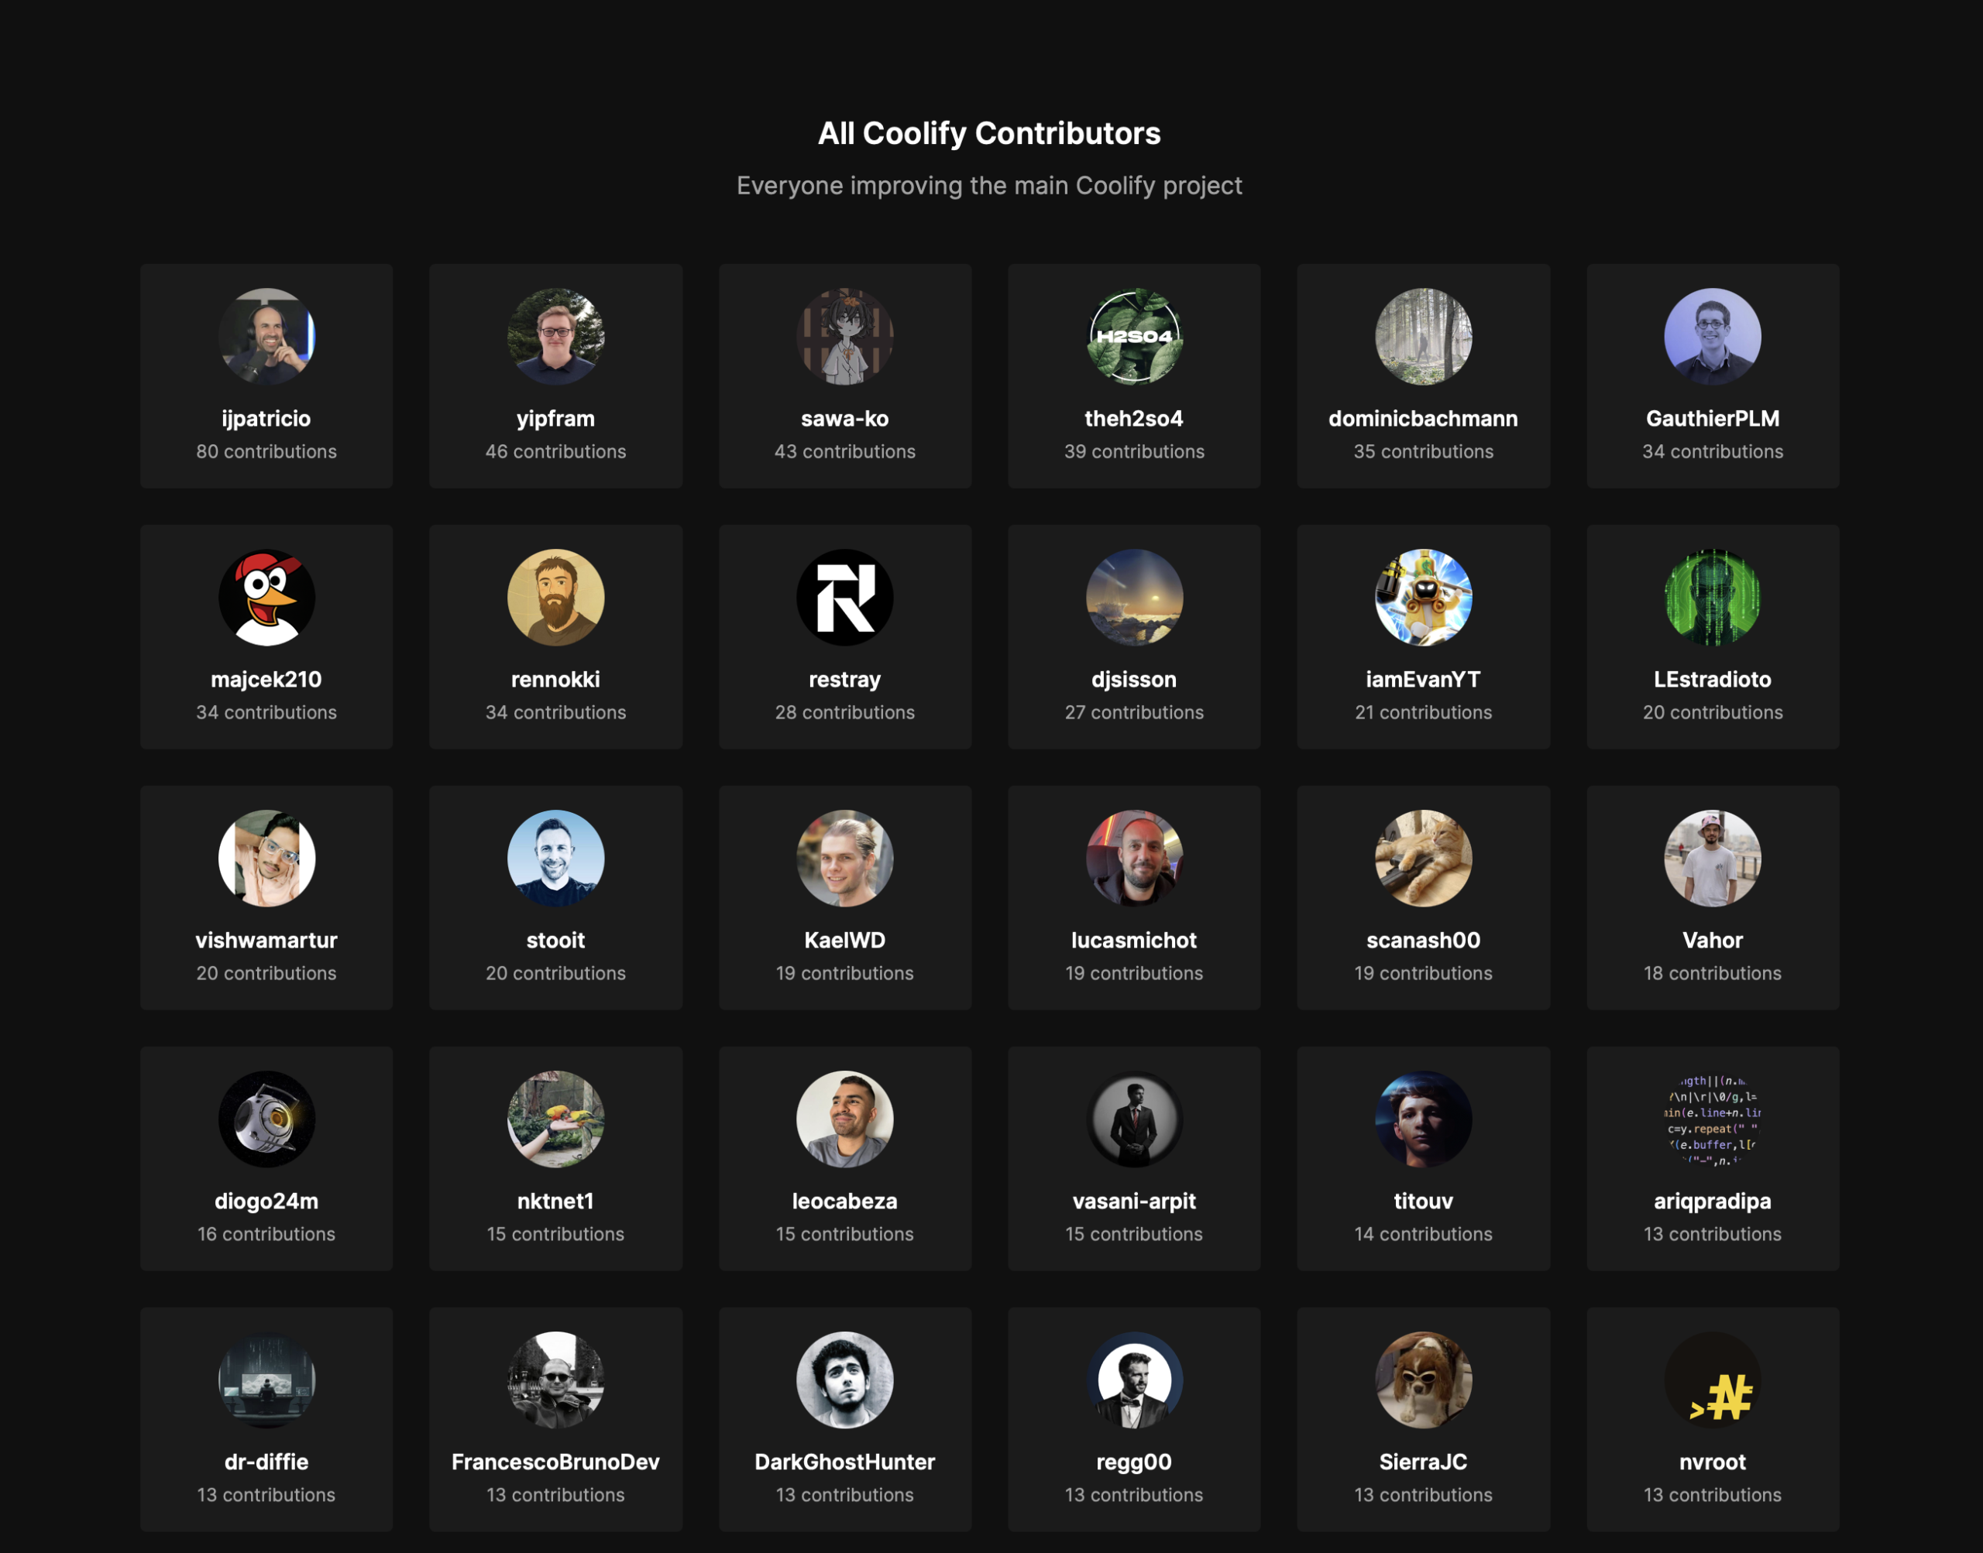1983x1553 pixels.
Task: Click sawa-ko contributor name
Action: [844, 418]
